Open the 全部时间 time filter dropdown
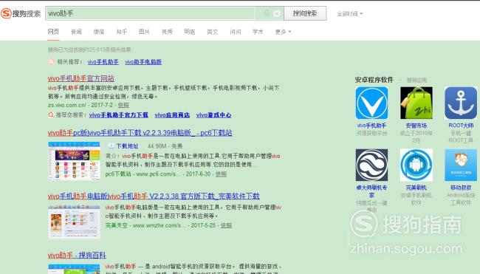This screenshot has width=480, height=274. coord(349,14)
